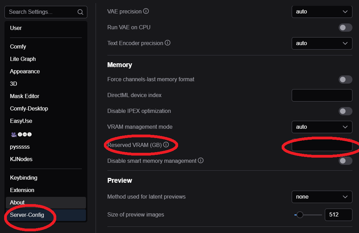Open the Lite Graph settings category

(23, 59)
